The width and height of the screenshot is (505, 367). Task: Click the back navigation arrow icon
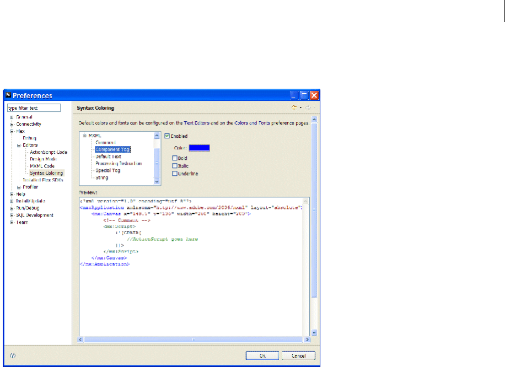294,107
